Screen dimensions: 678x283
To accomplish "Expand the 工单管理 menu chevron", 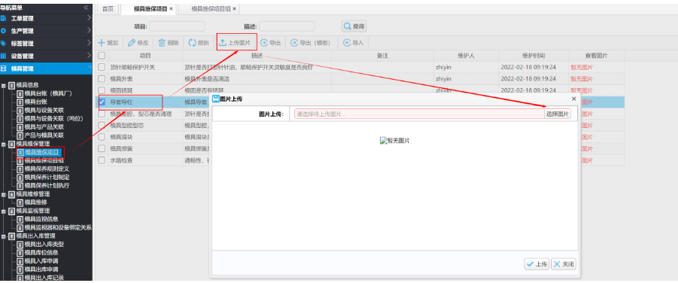I will 89,18.
